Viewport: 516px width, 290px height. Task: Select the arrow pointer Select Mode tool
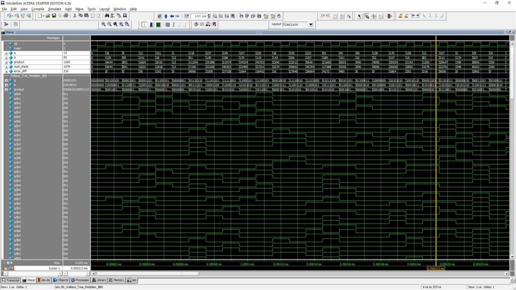tap(359, 16)
